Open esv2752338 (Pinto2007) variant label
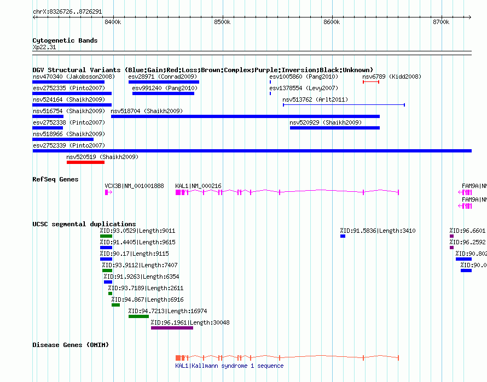487x382 pixels. coord(69,122)
